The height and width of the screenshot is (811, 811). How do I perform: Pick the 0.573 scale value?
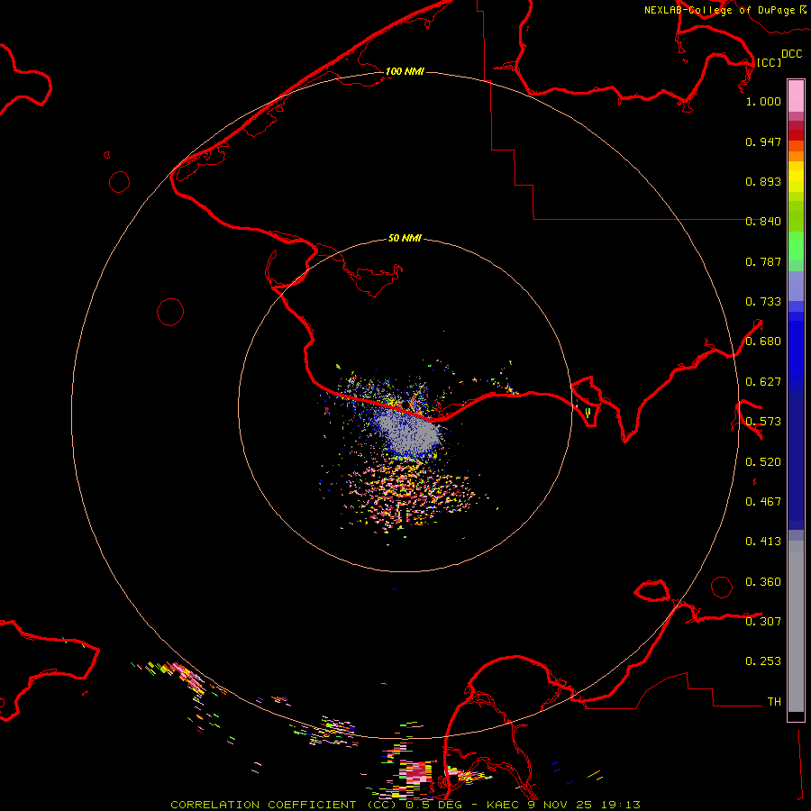[x=763, y=422]
